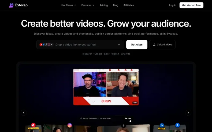Open the Blog link
212x132 pixels.
tap(116, 5)
